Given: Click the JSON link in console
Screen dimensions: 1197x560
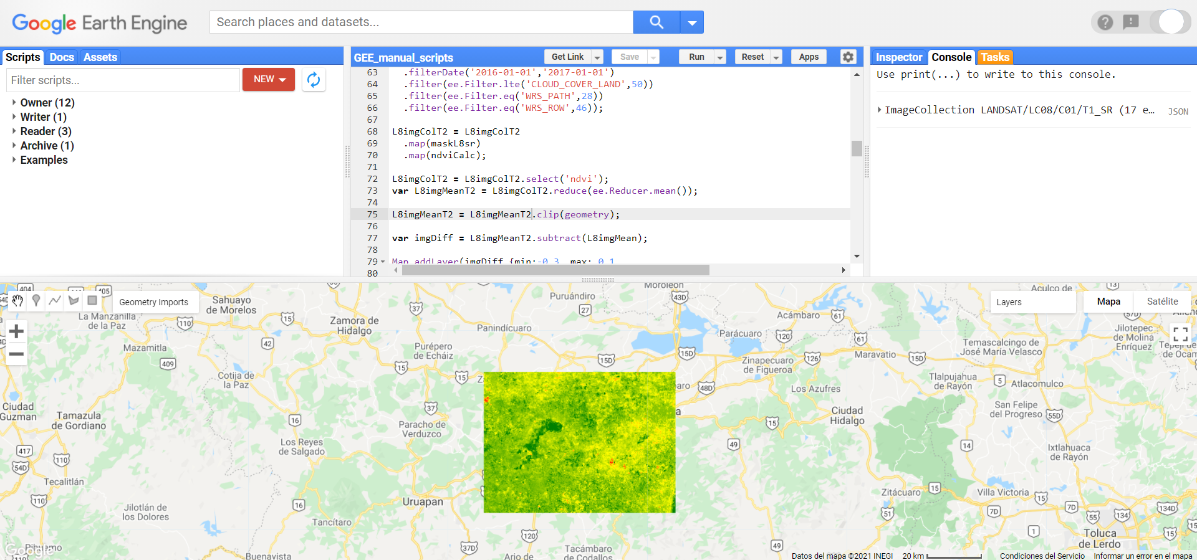Looking at the screenshot, I should click(1178, 112).
